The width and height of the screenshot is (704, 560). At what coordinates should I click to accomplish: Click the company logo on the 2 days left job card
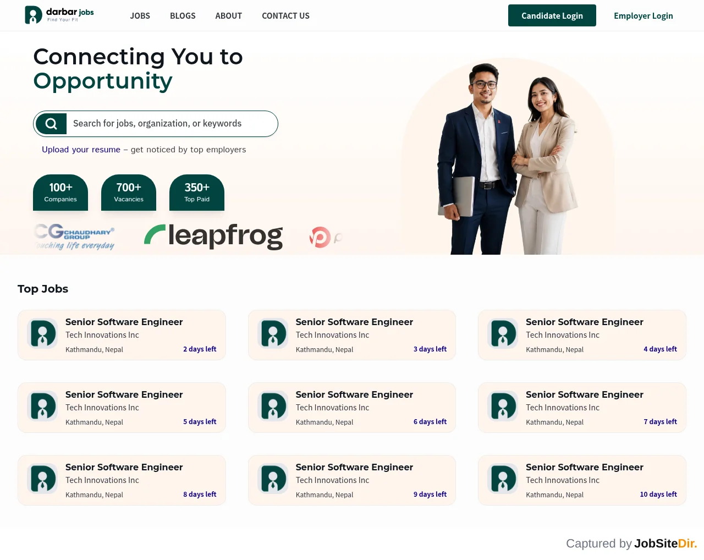click(x=43, y=333)
